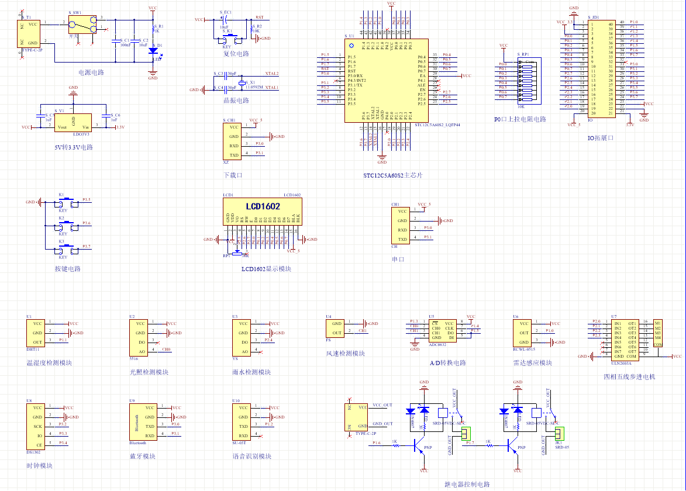Screen dimensions: 686x491
Task: Select the JK1 green relay terminal
Action: pyautogui.click(x=560, y=434)
